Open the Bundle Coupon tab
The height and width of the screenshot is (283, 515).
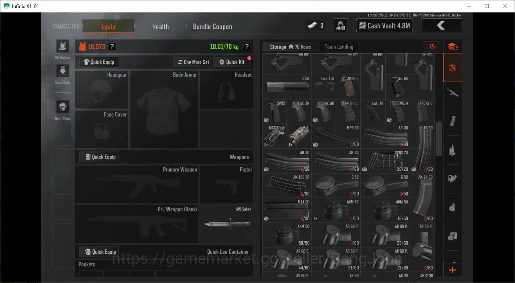point(212,26)
